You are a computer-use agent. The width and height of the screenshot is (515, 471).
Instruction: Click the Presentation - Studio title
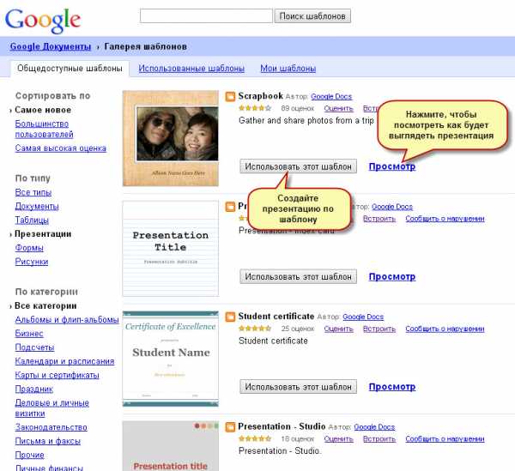[282, 426]
